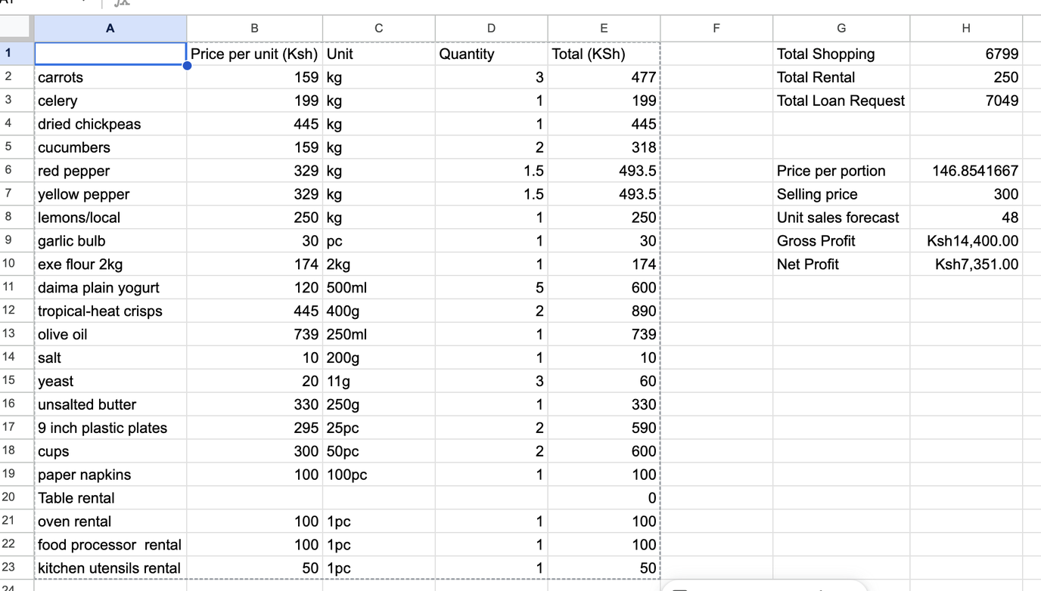This screenshot has width=1041, height=591.
Task: Select the 'Gross Profit' label cell
Action: 841,241
